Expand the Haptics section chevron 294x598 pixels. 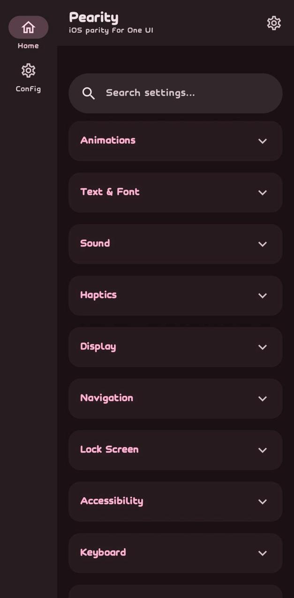(263, 296)
